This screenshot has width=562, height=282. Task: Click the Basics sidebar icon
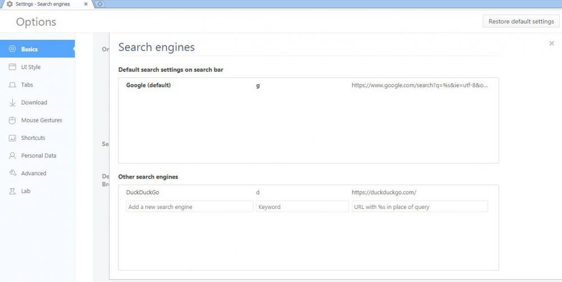coord(12,49)
